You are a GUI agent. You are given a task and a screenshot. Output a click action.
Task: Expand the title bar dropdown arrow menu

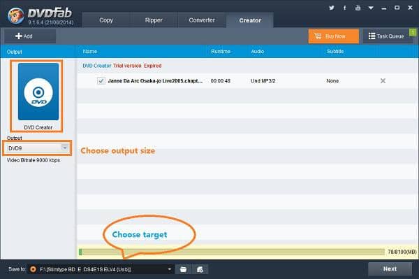(x=371, y=8)
